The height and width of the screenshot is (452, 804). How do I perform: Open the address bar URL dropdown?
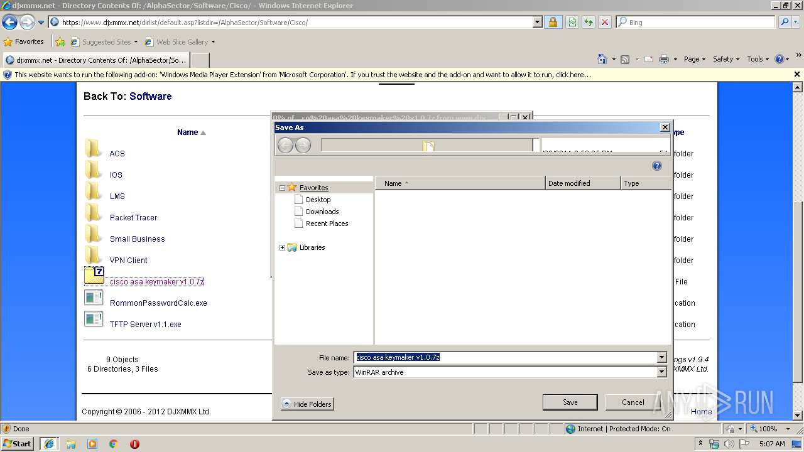point(537,22)
